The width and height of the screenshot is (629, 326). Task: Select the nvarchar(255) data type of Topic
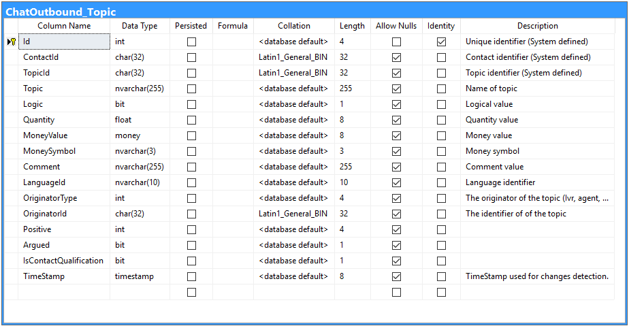pos(140,88)
